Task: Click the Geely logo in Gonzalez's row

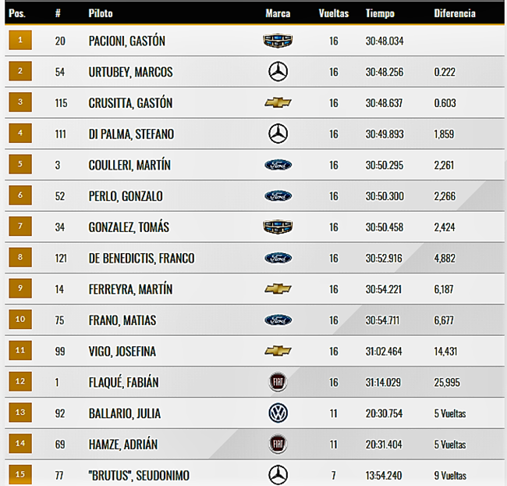Action: 278,227
